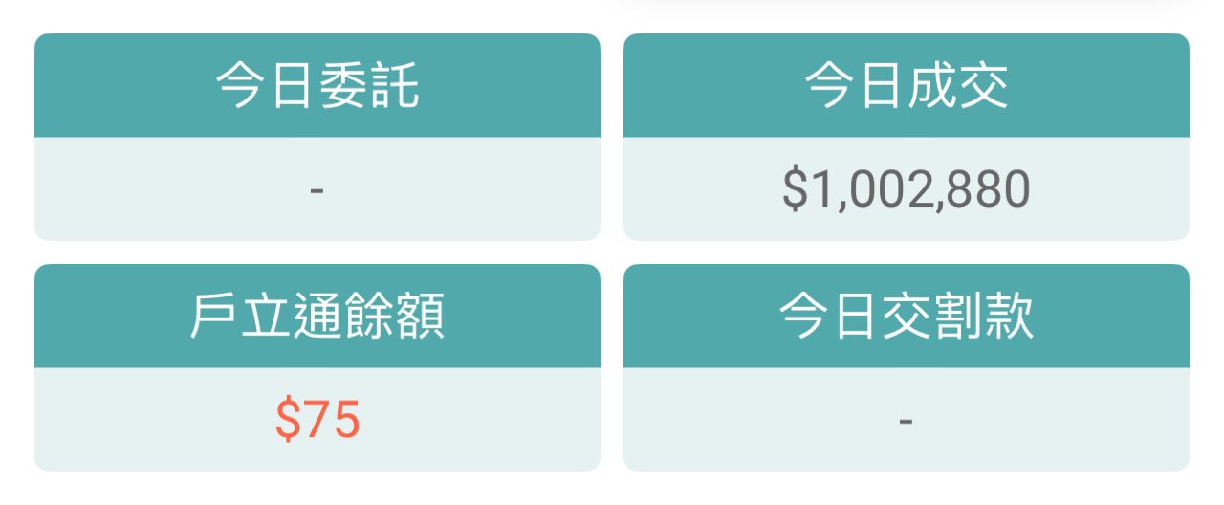
Task: View today's settlement card 今日交割款
Action: [x=906, y=367]
